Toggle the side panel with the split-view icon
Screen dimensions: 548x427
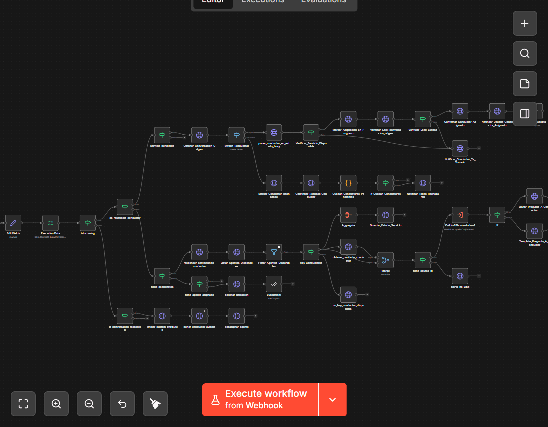point(524,114)
